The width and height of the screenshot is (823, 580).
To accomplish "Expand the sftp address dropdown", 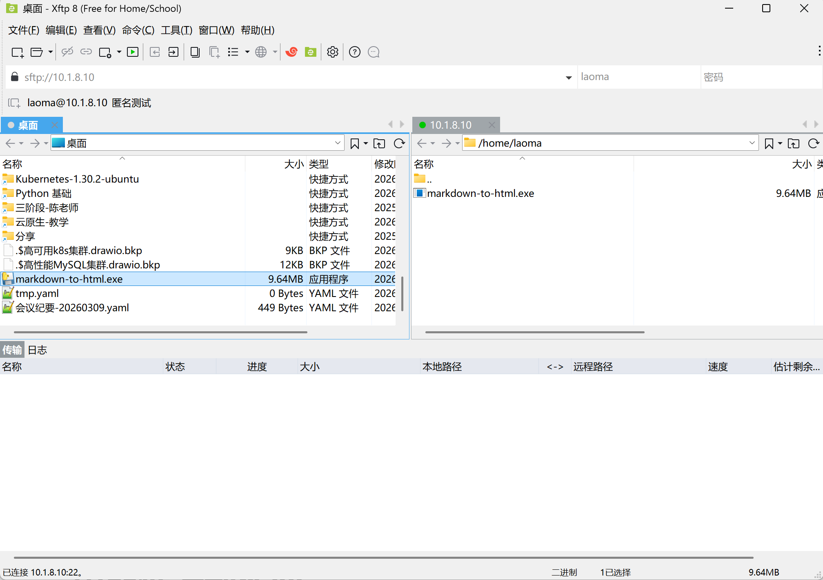I will (x=568, y=78).
